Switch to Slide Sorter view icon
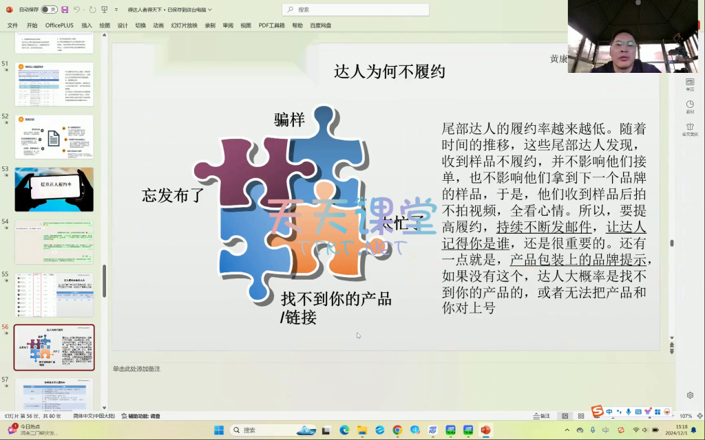Screen dimensions: 705x440 click(580, 416)
